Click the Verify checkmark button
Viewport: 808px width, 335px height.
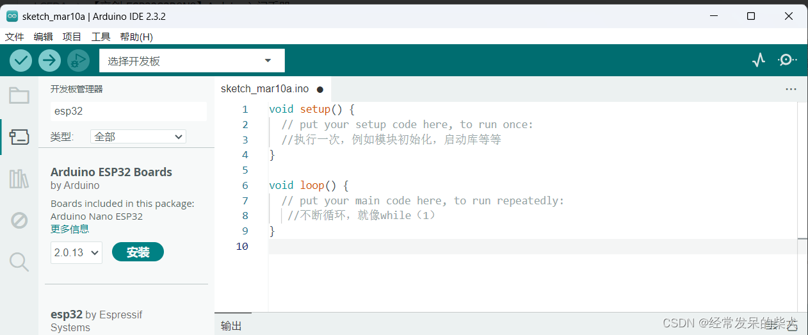21,61
